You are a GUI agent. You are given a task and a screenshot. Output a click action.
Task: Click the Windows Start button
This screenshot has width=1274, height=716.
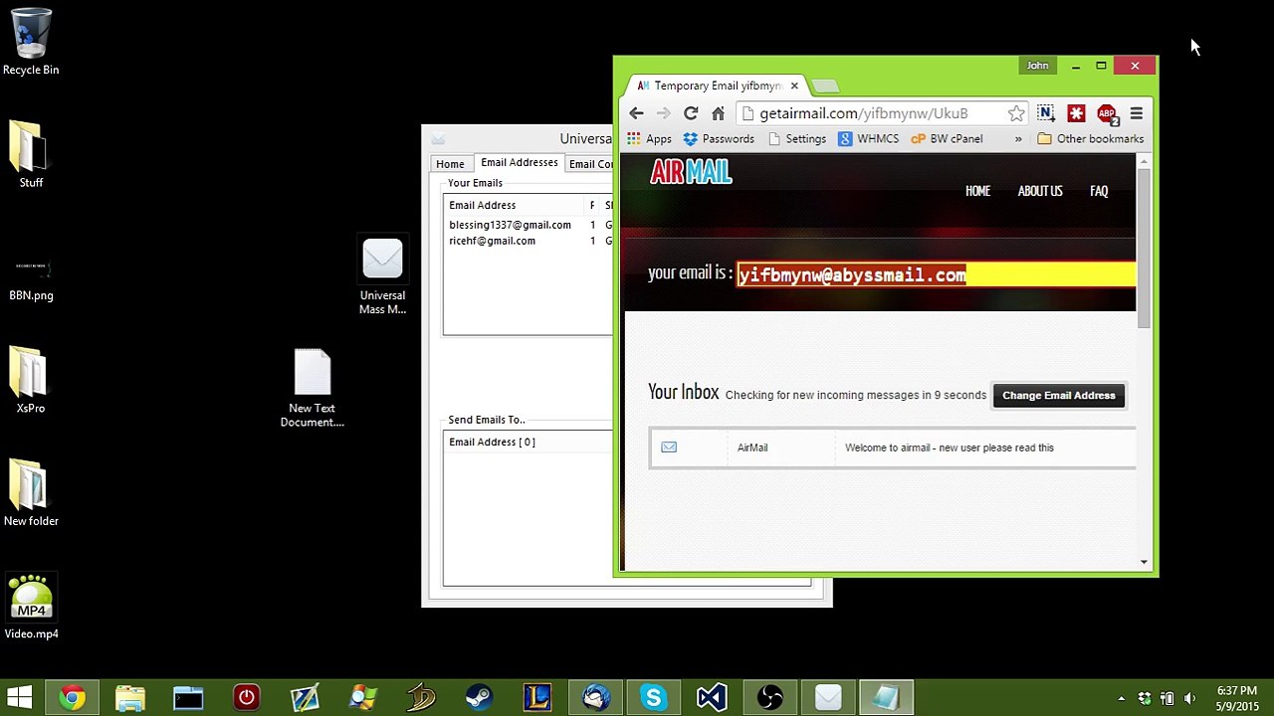[19, 698]
